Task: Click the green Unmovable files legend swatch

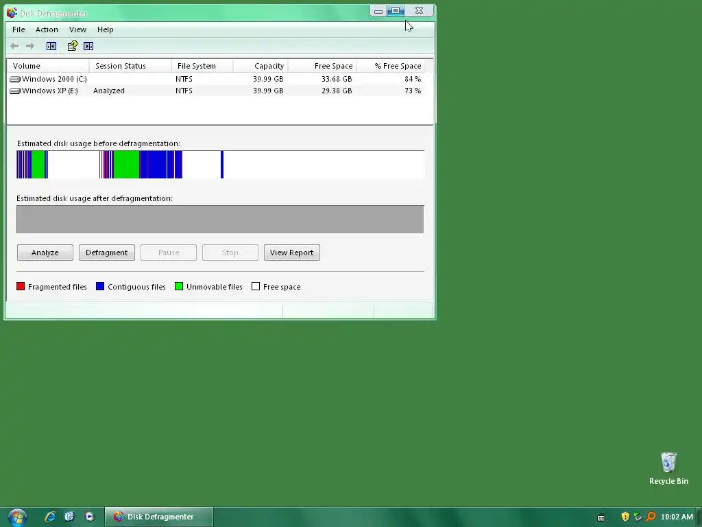Action: (179, 286)
